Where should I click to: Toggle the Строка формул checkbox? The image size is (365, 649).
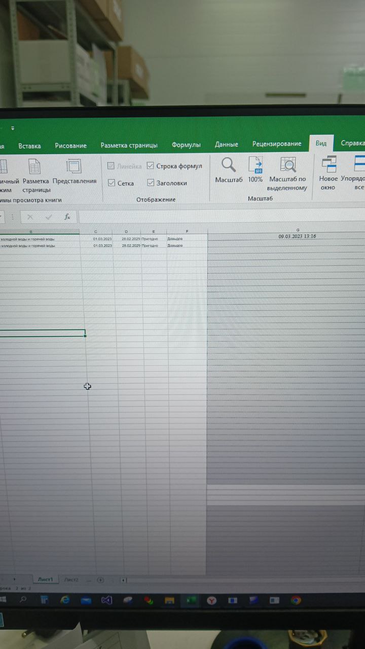151,166
